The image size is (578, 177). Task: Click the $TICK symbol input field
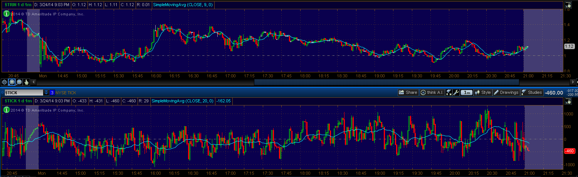(x=24, y=93)
